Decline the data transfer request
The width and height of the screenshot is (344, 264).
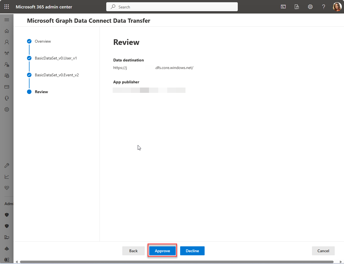click(x=192, y=251)
